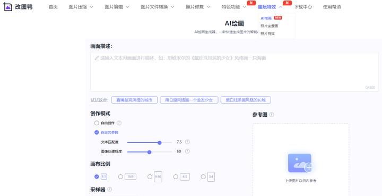This screenshot has height=196, width=382.
Task: Click inside the 画面描述 text area
Action: 235,71
